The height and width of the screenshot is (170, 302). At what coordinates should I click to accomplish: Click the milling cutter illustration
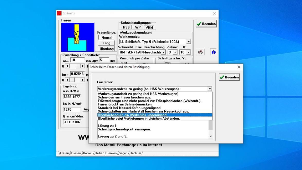tap(78, 37)
